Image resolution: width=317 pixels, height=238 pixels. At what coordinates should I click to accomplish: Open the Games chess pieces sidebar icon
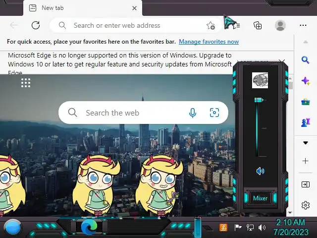306,122
